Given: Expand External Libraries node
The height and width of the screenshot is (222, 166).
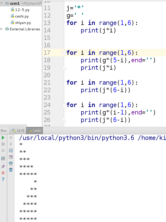Looking at the screenshot, I should pyautogui.click(x=2, y=29).
